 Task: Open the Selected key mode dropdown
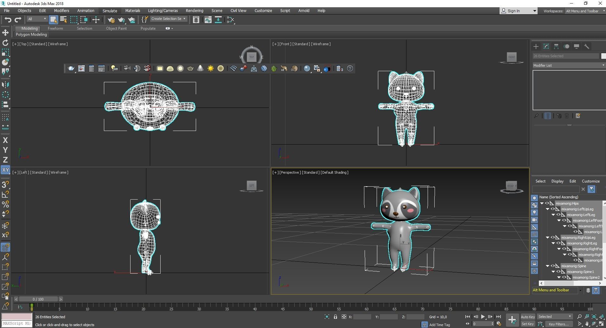click(x=555, y=317)
